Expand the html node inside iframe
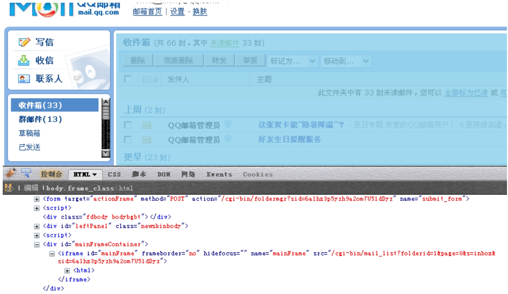This screenshot has height=294, width=508. [67, 270]
